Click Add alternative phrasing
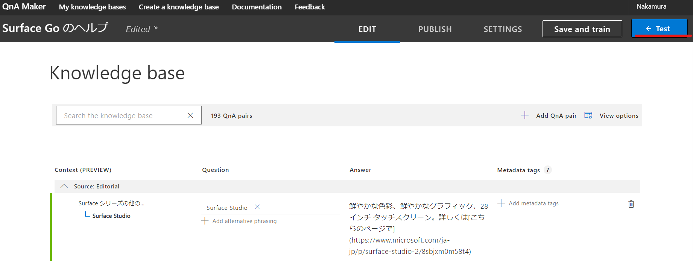Screen dimensions: 693x261 point(245,221)
